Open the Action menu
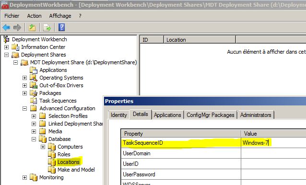306x185 pixels. tap(34, 16)
